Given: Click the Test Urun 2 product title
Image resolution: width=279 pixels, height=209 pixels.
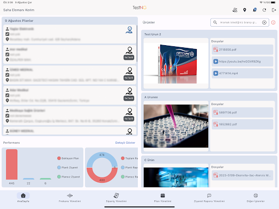Looking at the screenshot, I should pos(153,34).
